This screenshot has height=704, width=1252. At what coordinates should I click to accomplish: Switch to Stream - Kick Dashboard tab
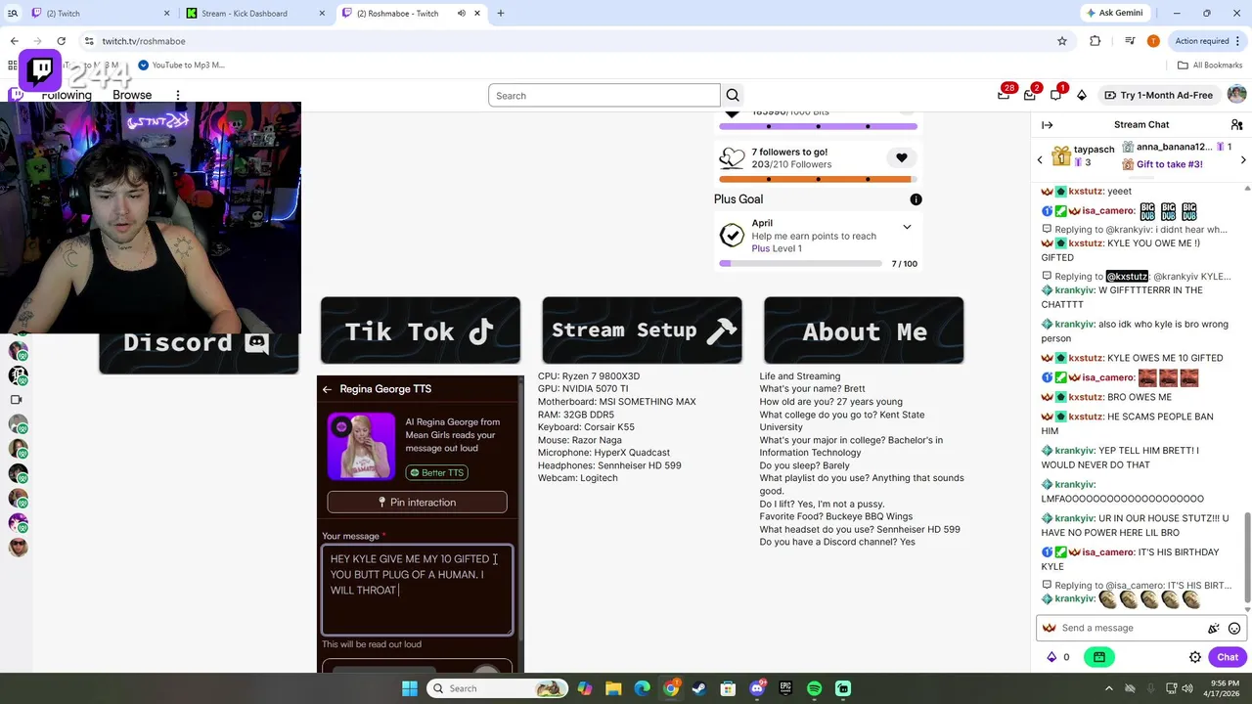(x=256, y=14)
